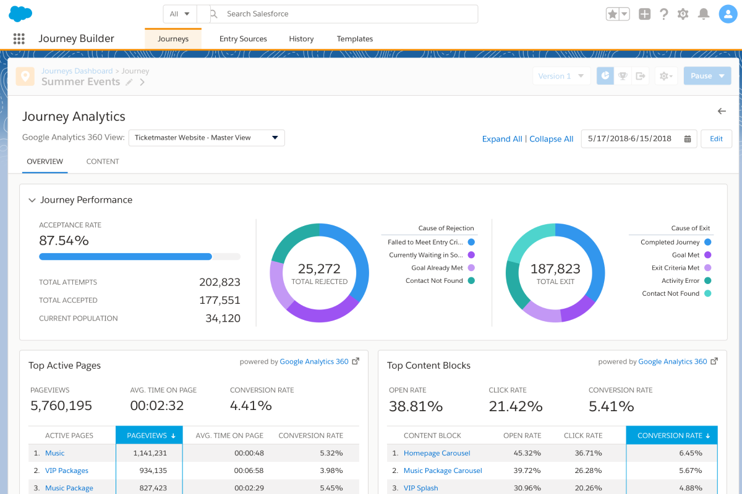The height and width of the screenshot is (494, 742).
Task: Click the Pageviews column sort arrow
Action: pyautogui.click(x=173, y=436)
